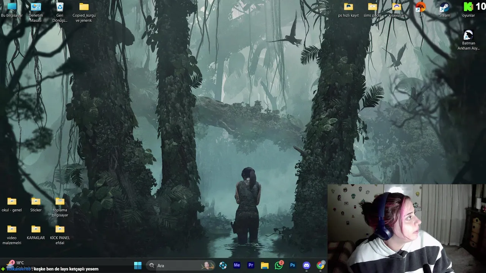The height and width of the screenshot is (273, 486).
Task: Open Adobe Photoshop from taskbar
Action: [x=292, y=265]
